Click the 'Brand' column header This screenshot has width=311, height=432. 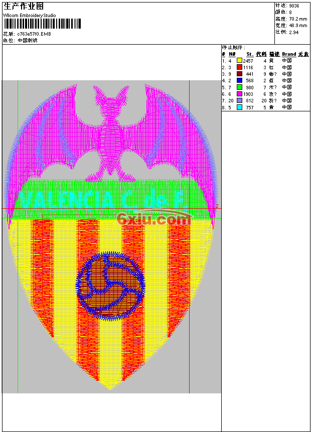[289, 54]
